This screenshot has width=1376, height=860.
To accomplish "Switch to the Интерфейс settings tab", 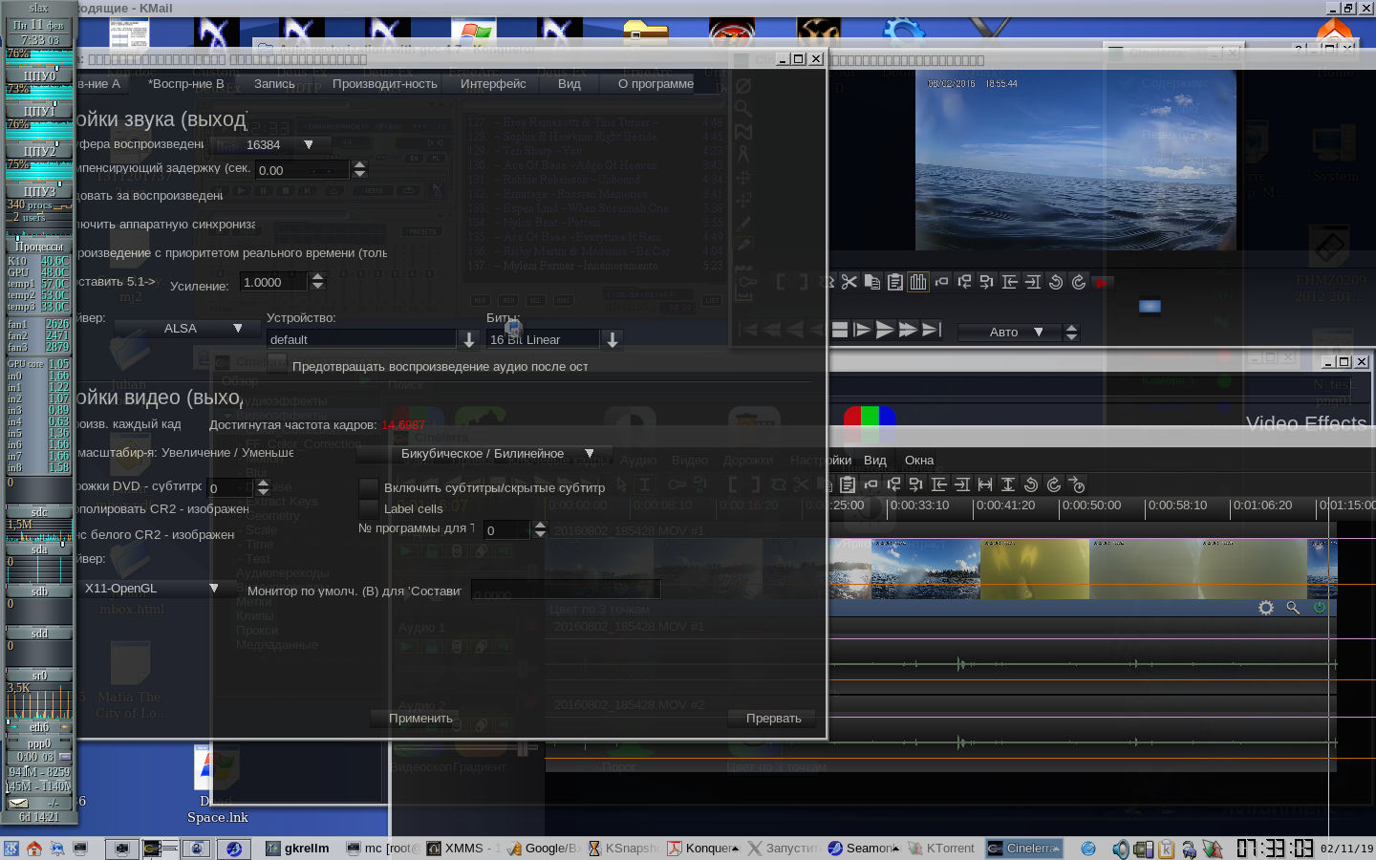I will [493, 84].
